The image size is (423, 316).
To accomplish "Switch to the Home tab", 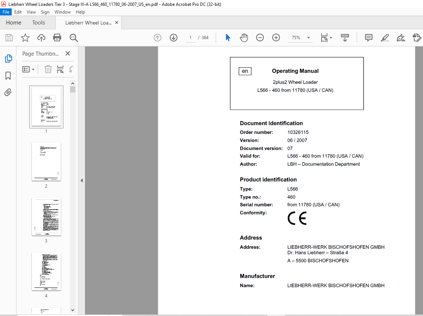I will coord(14,23).
